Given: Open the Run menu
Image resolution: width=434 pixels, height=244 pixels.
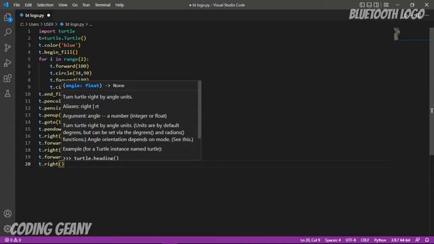Looking at the screenshot, I should [86, 5].
